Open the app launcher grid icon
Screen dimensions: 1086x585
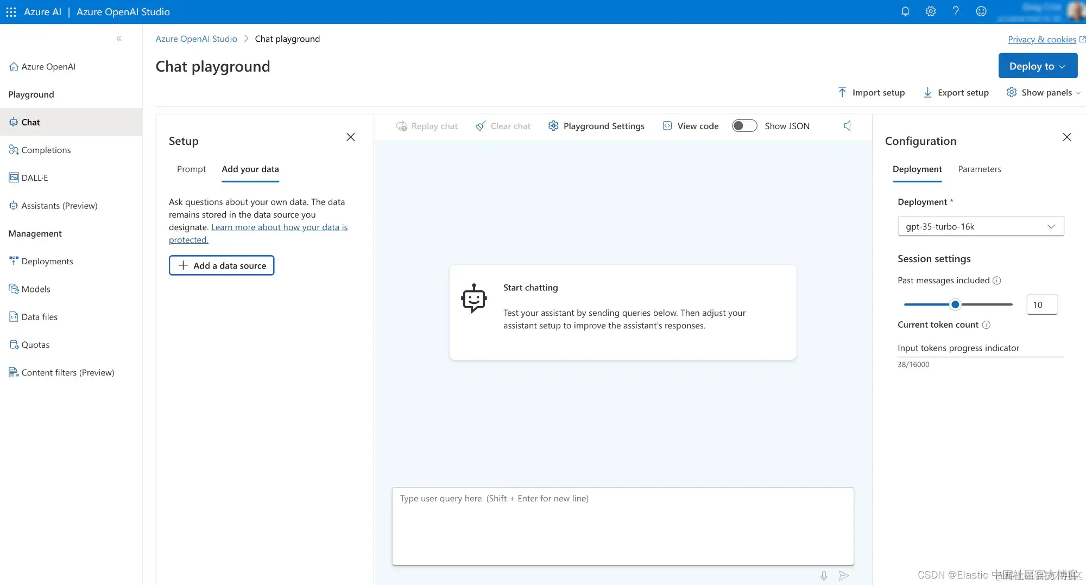(11, 11)
